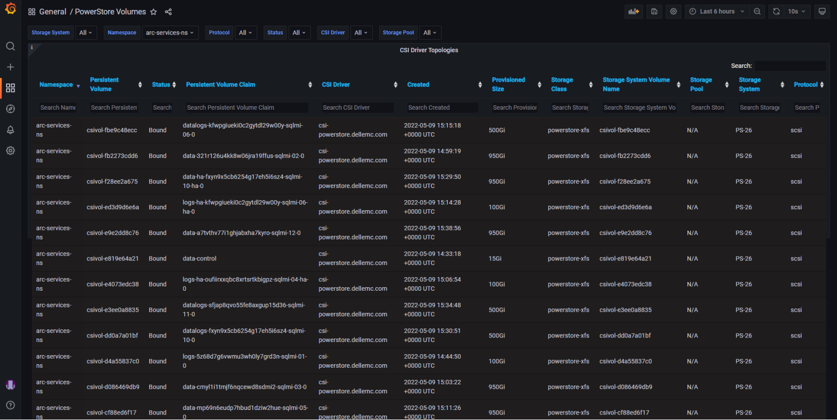Share the dashboard via share icon
The image size is (837, 420).
168,12
